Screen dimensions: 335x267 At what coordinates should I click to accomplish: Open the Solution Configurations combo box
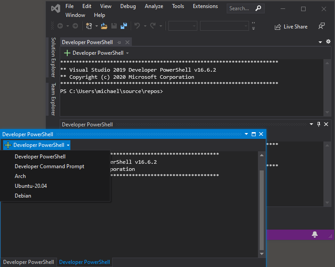pos(183,26)
